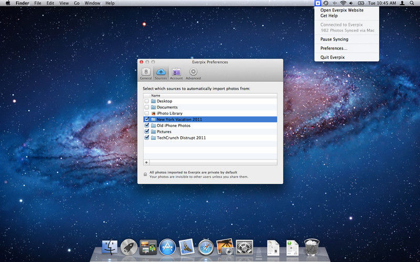
Task: Open the Account preferences pane
Action: [176, 74]
